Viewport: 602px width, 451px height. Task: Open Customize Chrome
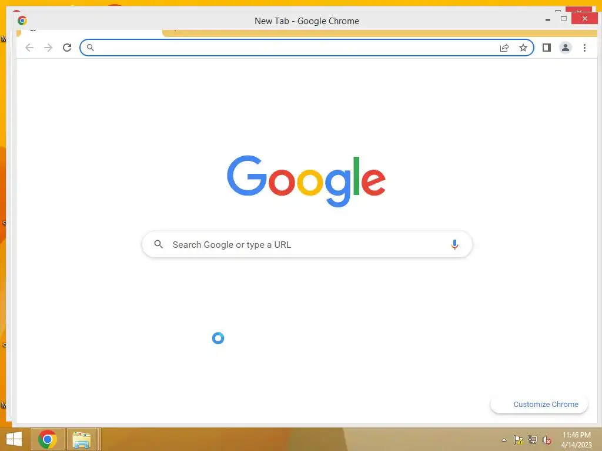[539, 405]
